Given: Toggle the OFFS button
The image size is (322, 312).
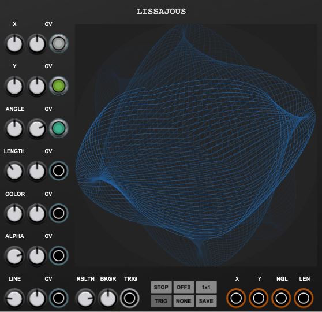Looking at the screenshot, I should 184,287.
